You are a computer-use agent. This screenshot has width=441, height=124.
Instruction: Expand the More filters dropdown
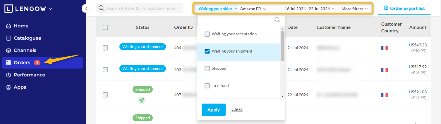coord(354,9)
